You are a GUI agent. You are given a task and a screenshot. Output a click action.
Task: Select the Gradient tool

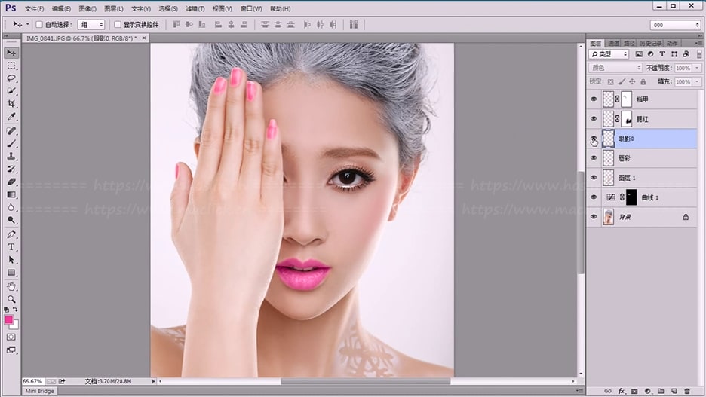(x=11, y=194)
